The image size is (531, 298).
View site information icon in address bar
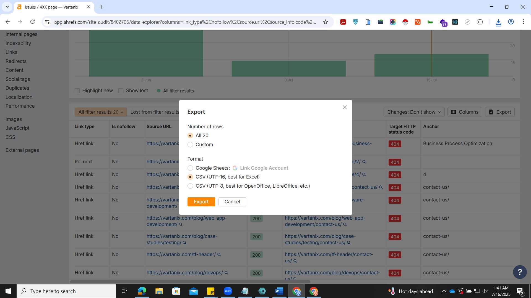(47, 22)
